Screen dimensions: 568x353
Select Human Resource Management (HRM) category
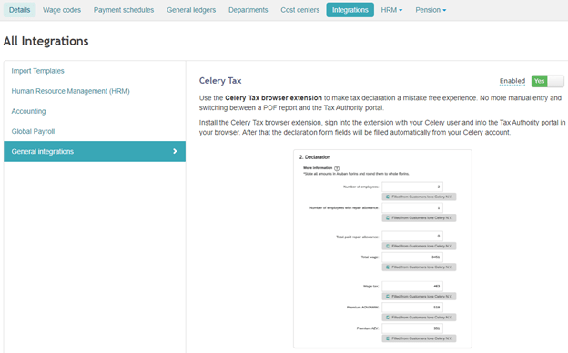pos(71,91)
